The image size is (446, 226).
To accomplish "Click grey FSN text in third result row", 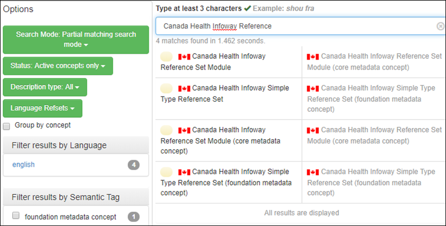I will click(x=374, y=135).
